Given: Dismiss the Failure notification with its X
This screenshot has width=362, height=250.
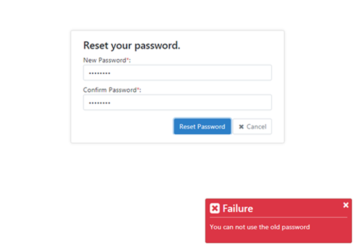Looking at the screenshot, I should pyautogui.click(x=345, y=205).
